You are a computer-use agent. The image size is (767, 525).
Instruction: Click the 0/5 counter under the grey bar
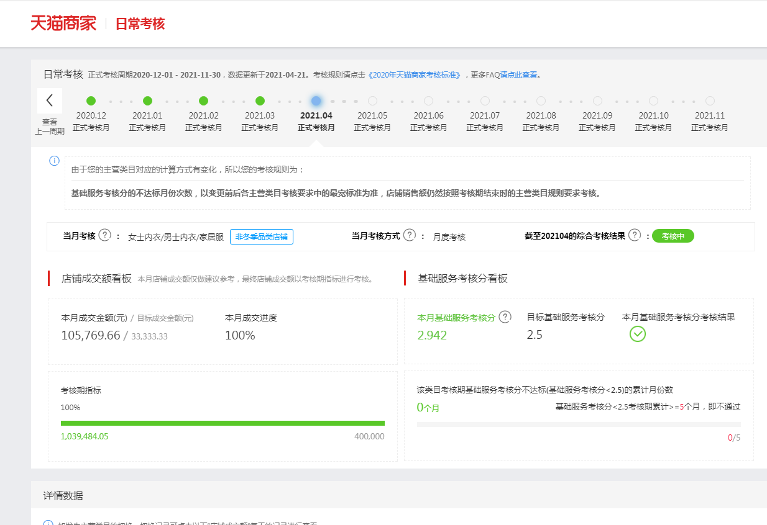(734, 437)
